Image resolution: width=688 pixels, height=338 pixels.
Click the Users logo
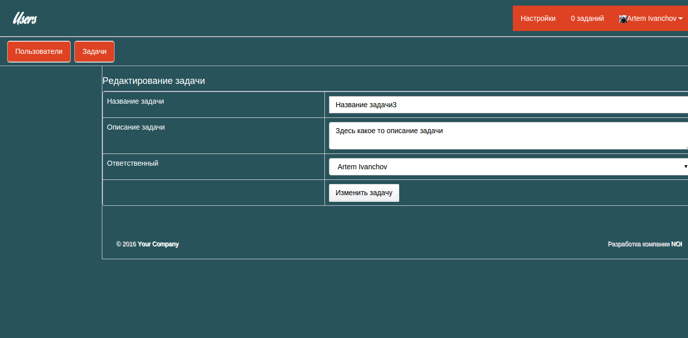pyautogui.click(x=24, y=19)
